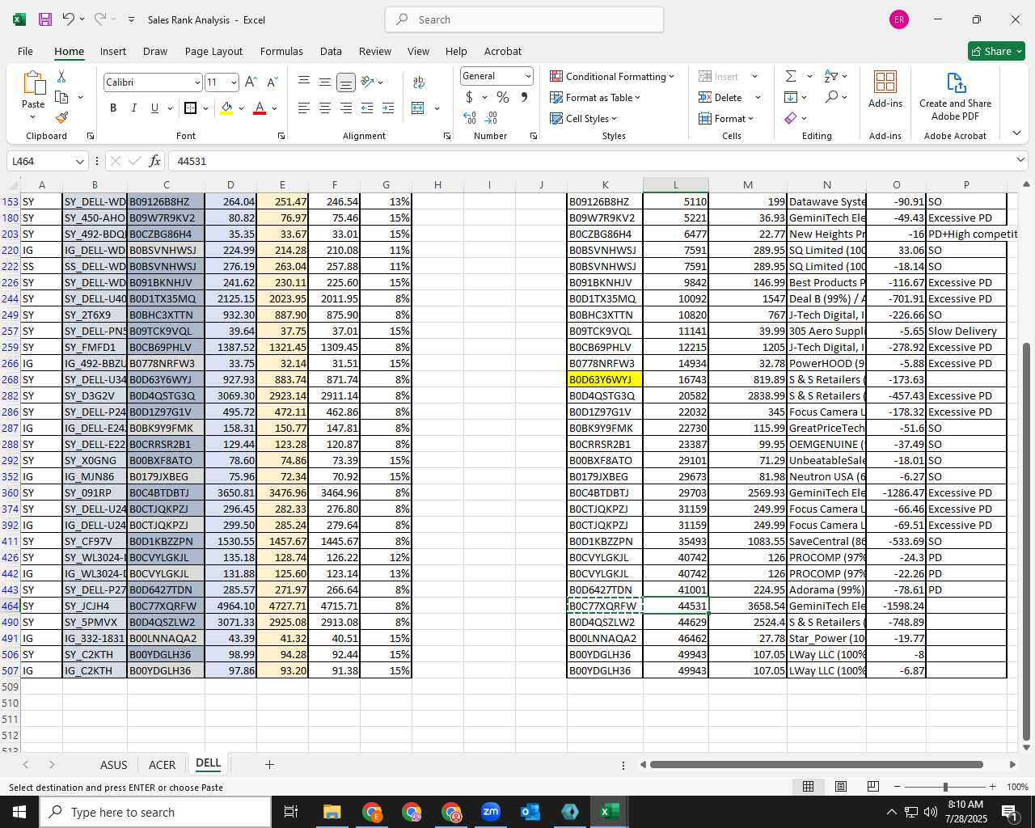Switch to the ASUS sheet tab
Viewport: 1035px width, 828px height.
point(113,764)
